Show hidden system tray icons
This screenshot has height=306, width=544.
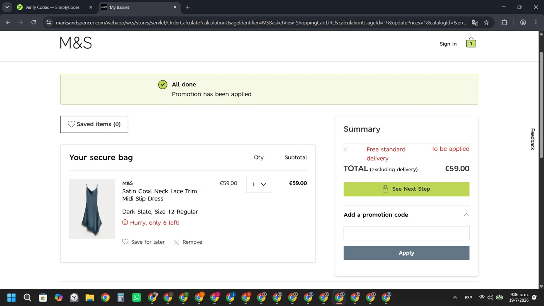[455, 298]
